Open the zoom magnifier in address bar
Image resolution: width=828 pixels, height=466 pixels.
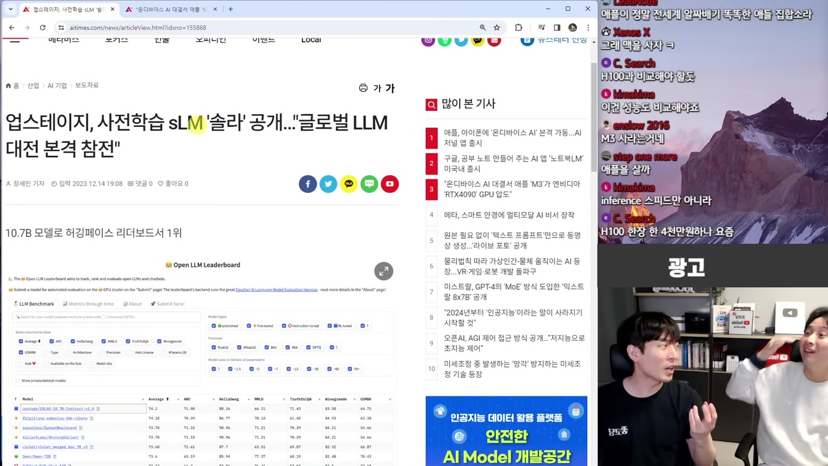point(482,28)
